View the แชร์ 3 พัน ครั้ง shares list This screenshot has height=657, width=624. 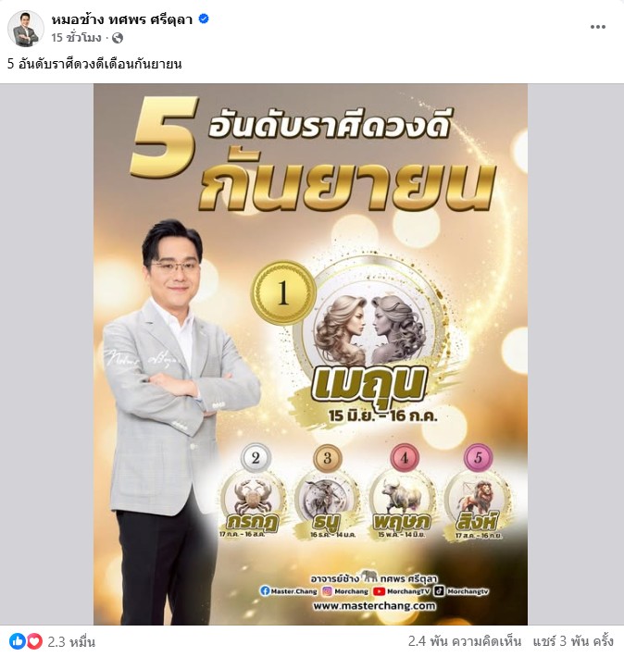[573, 641]
